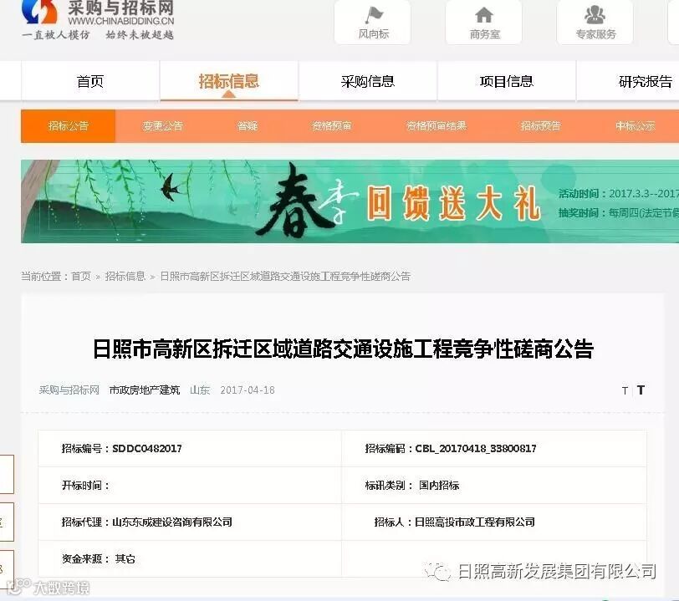Click the 山东 region link

[x=200, y=390]
